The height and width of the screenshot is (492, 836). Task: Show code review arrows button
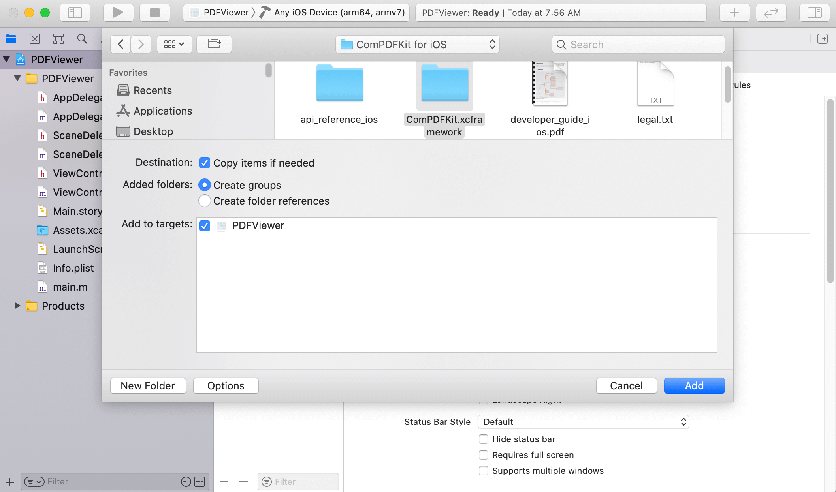(771, 13)
